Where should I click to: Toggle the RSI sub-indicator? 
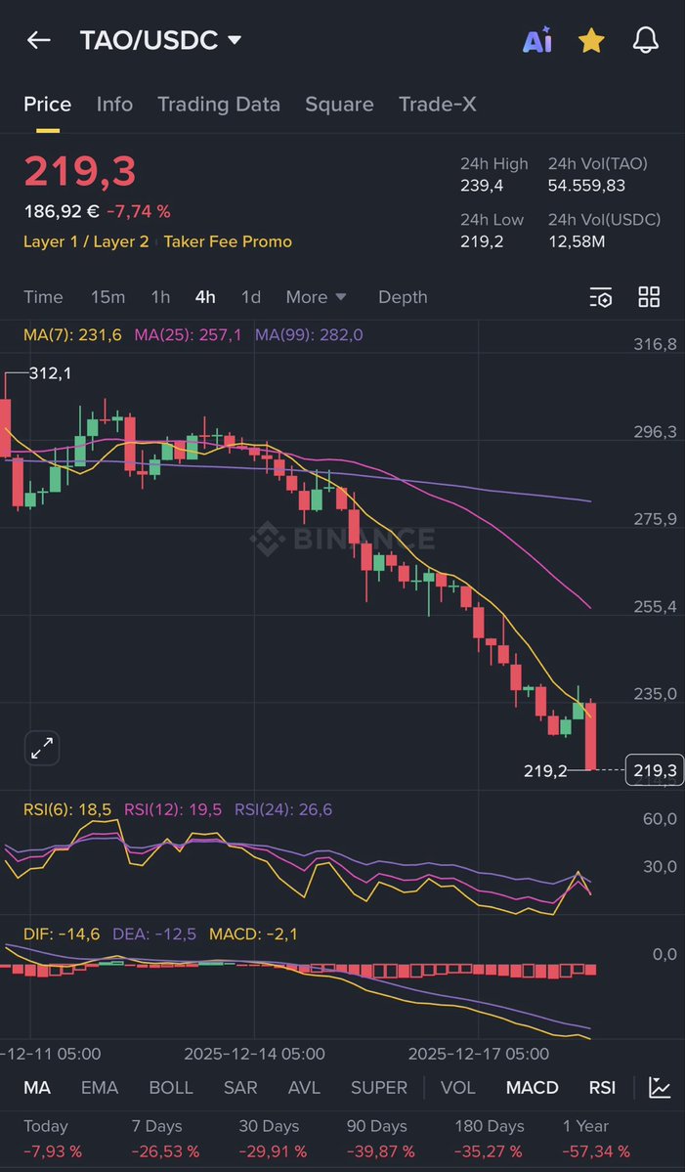pyautogui.click(x=602, y=1088)
